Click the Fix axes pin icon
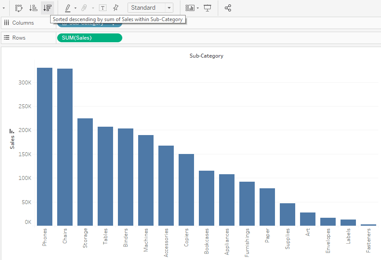The height and width of the screenshot is (260, 381). tap(116, 8)
